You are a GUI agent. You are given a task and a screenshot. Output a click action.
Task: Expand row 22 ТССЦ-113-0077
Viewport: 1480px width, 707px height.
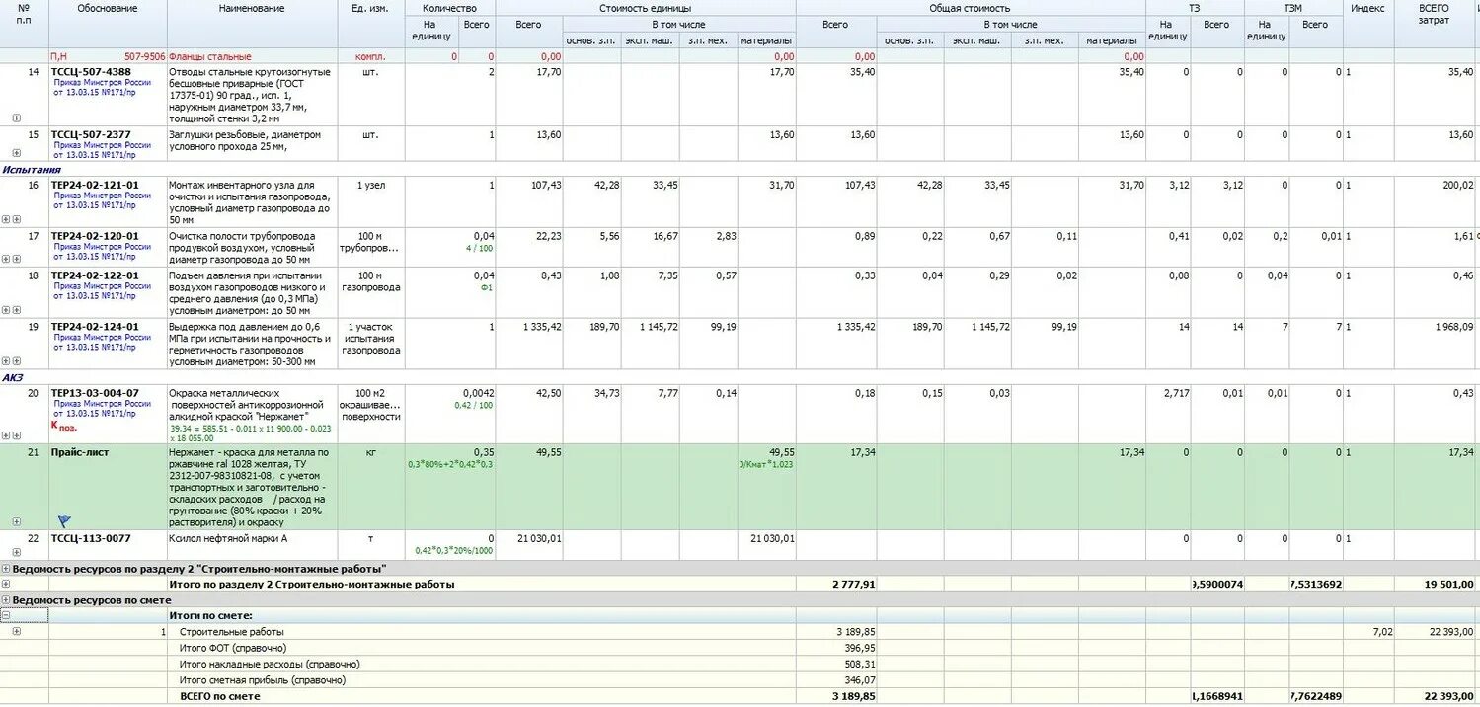click(16, 553)
